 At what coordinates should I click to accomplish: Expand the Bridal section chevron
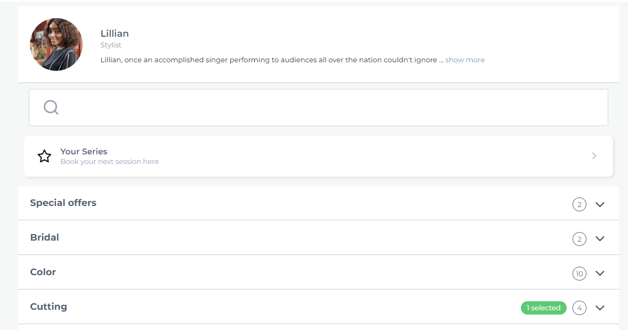(x=600, y=239)
